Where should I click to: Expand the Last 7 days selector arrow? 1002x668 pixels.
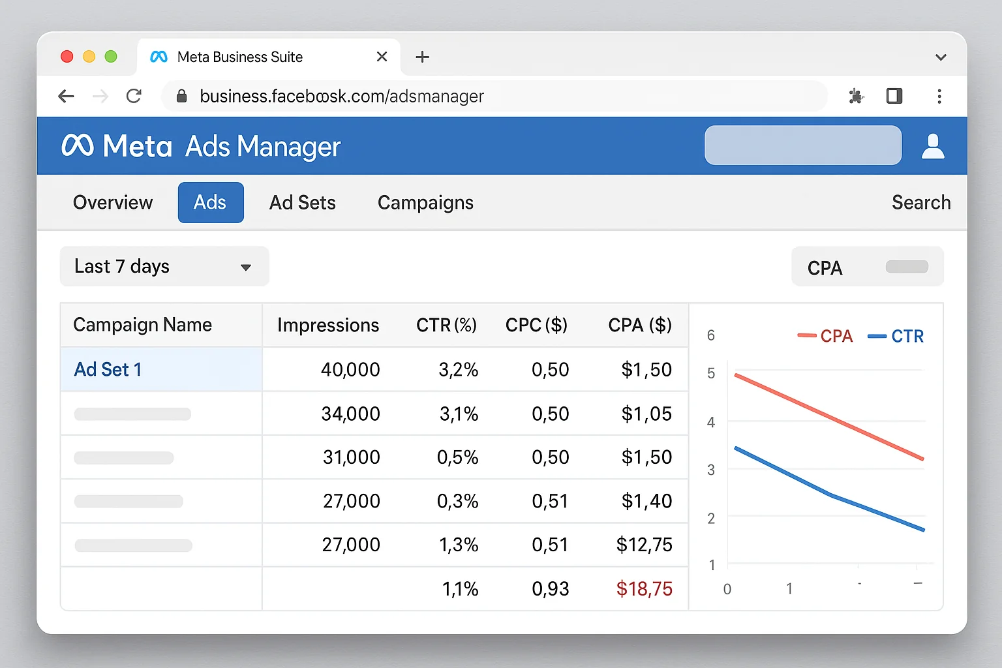(246, 267)
